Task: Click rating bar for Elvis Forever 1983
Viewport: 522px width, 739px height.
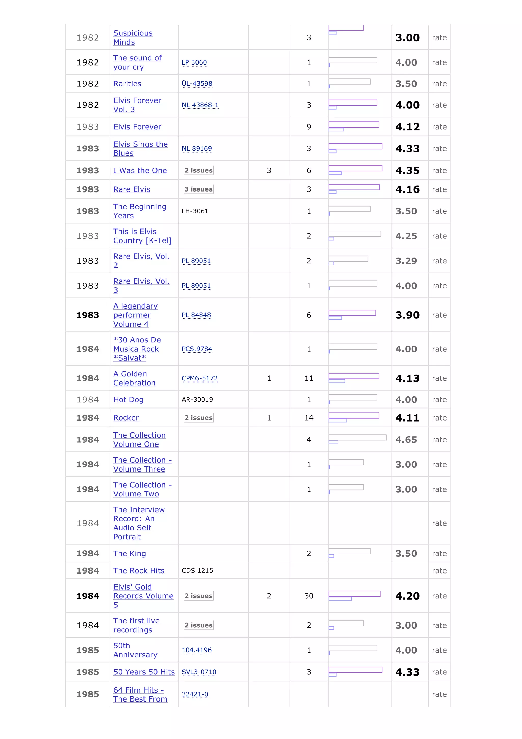Action: point(354,126)
